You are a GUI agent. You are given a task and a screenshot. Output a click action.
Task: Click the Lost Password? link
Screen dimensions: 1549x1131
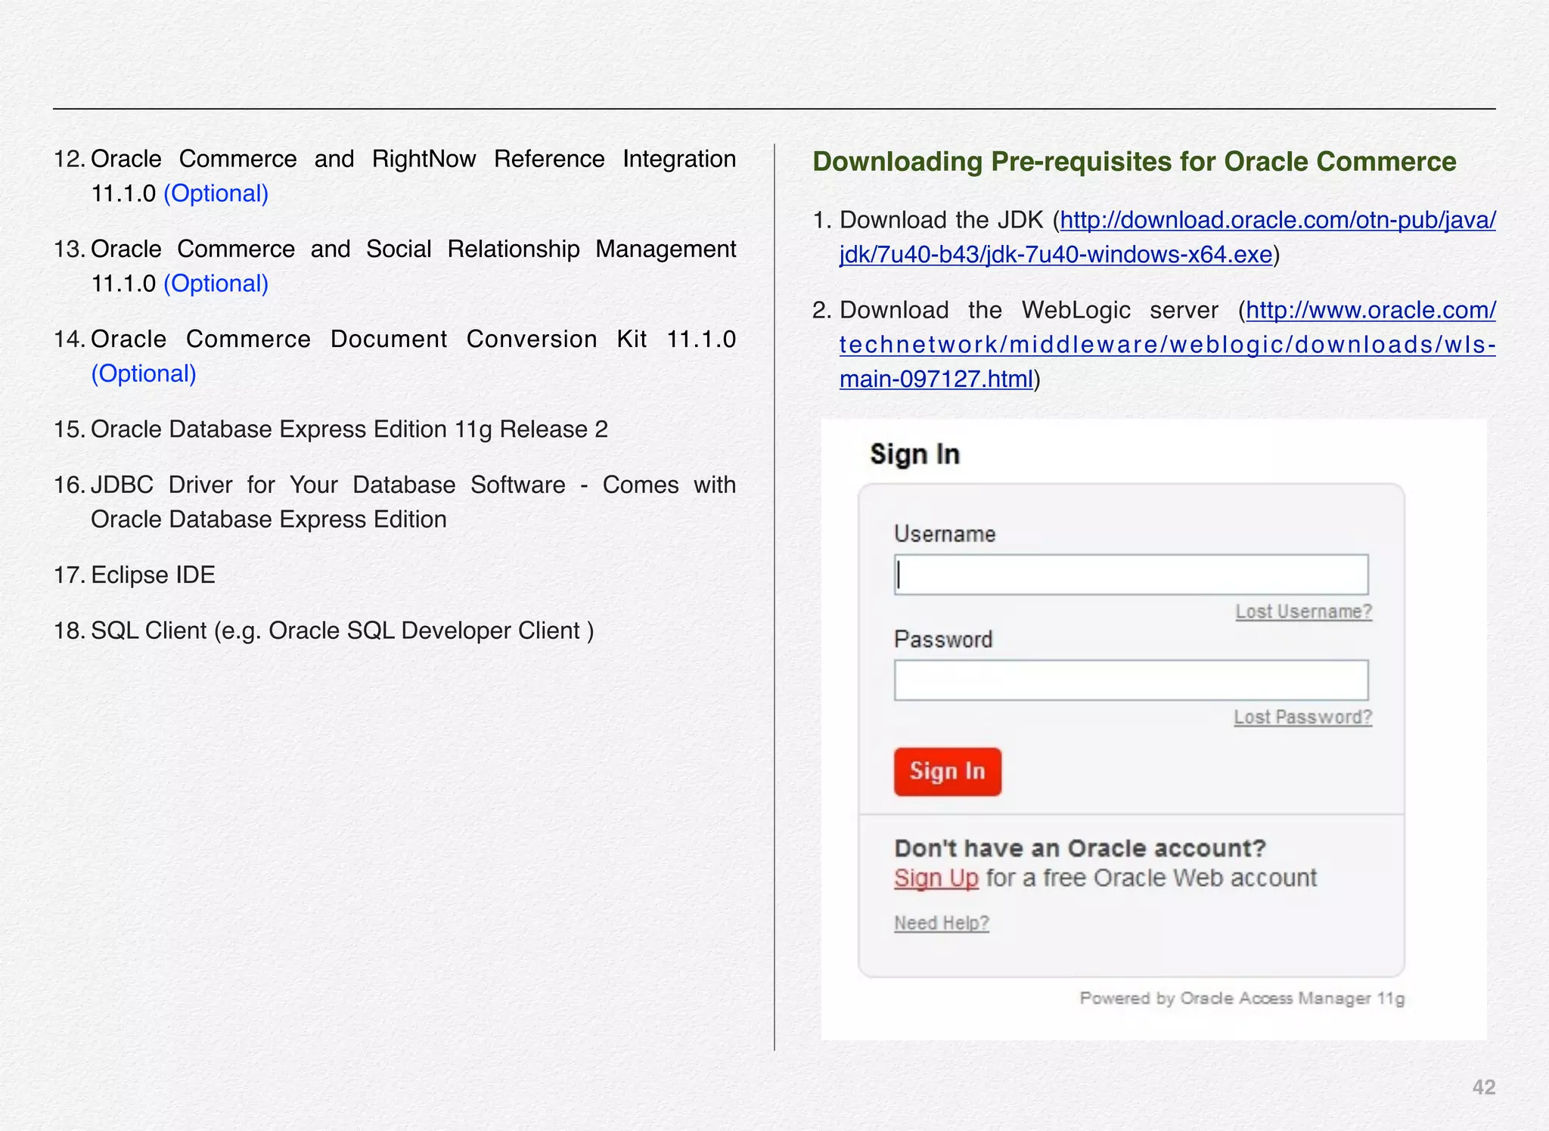1302,717
